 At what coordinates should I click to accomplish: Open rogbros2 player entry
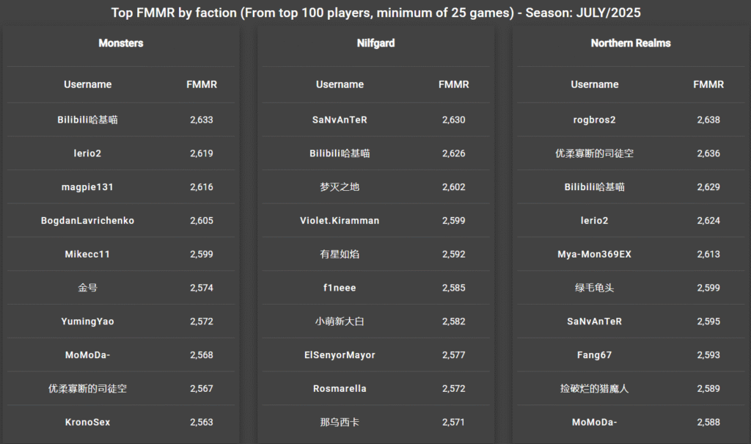tap(594, 120)
